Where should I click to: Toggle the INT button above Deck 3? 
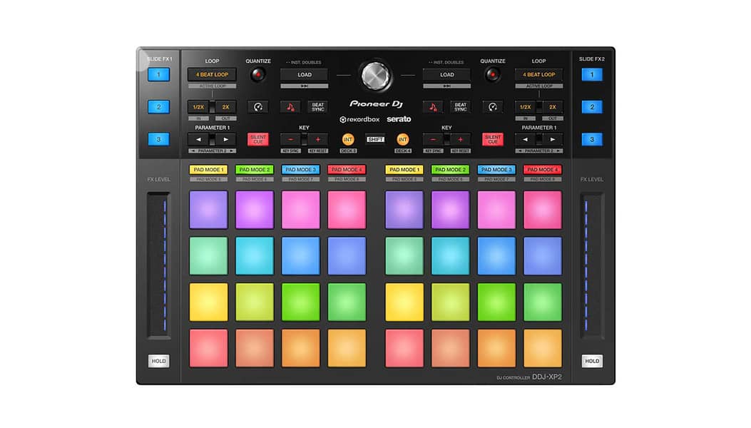[348, 140]
